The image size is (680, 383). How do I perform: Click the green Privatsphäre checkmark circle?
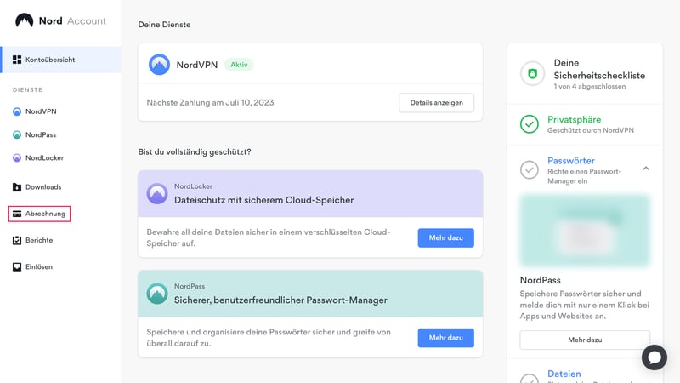530,124
